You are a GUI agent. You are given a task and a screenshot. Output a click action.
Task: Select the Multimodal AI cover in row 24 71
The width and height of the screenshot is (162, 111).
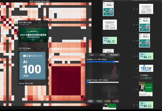tap(145, 24)
